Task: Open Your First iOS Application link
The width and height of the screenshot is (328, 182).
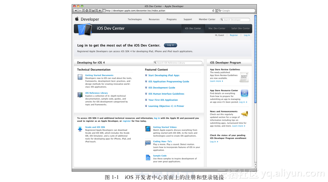Action: (163, 100)
